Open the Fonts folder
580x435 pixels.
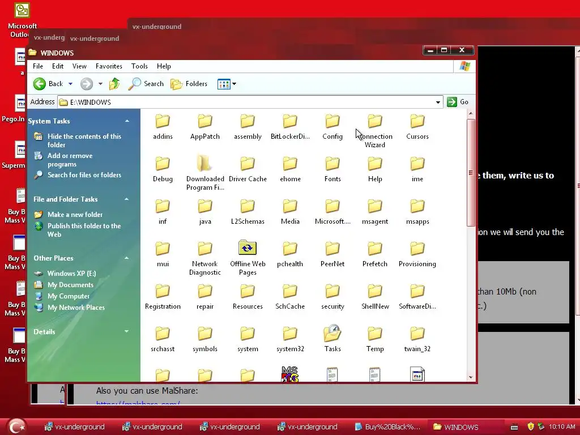tap(332, 169)
